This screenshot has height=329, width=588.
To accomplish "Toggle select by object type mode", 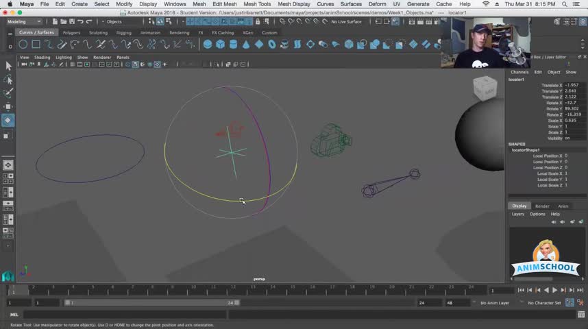I will click(160, 22).
